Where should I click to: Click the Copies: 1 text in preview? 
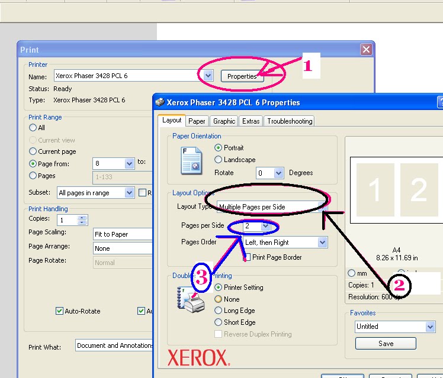(x=361, y=285)
